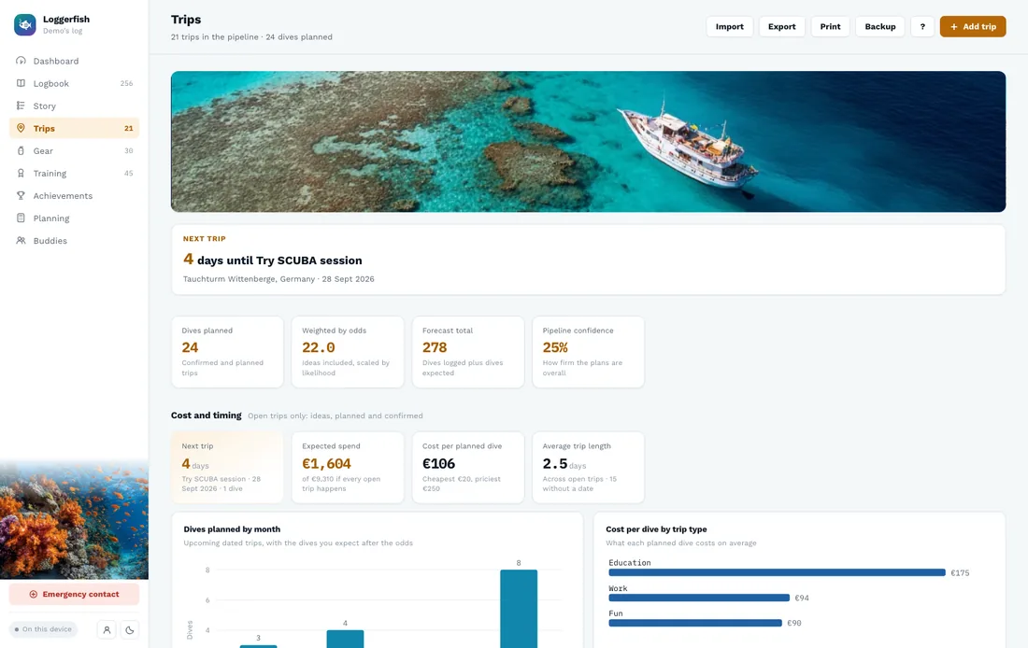Click the Trips map pin icon
The height and width of the screenshot is (648, 1028).
coord(21,129)
